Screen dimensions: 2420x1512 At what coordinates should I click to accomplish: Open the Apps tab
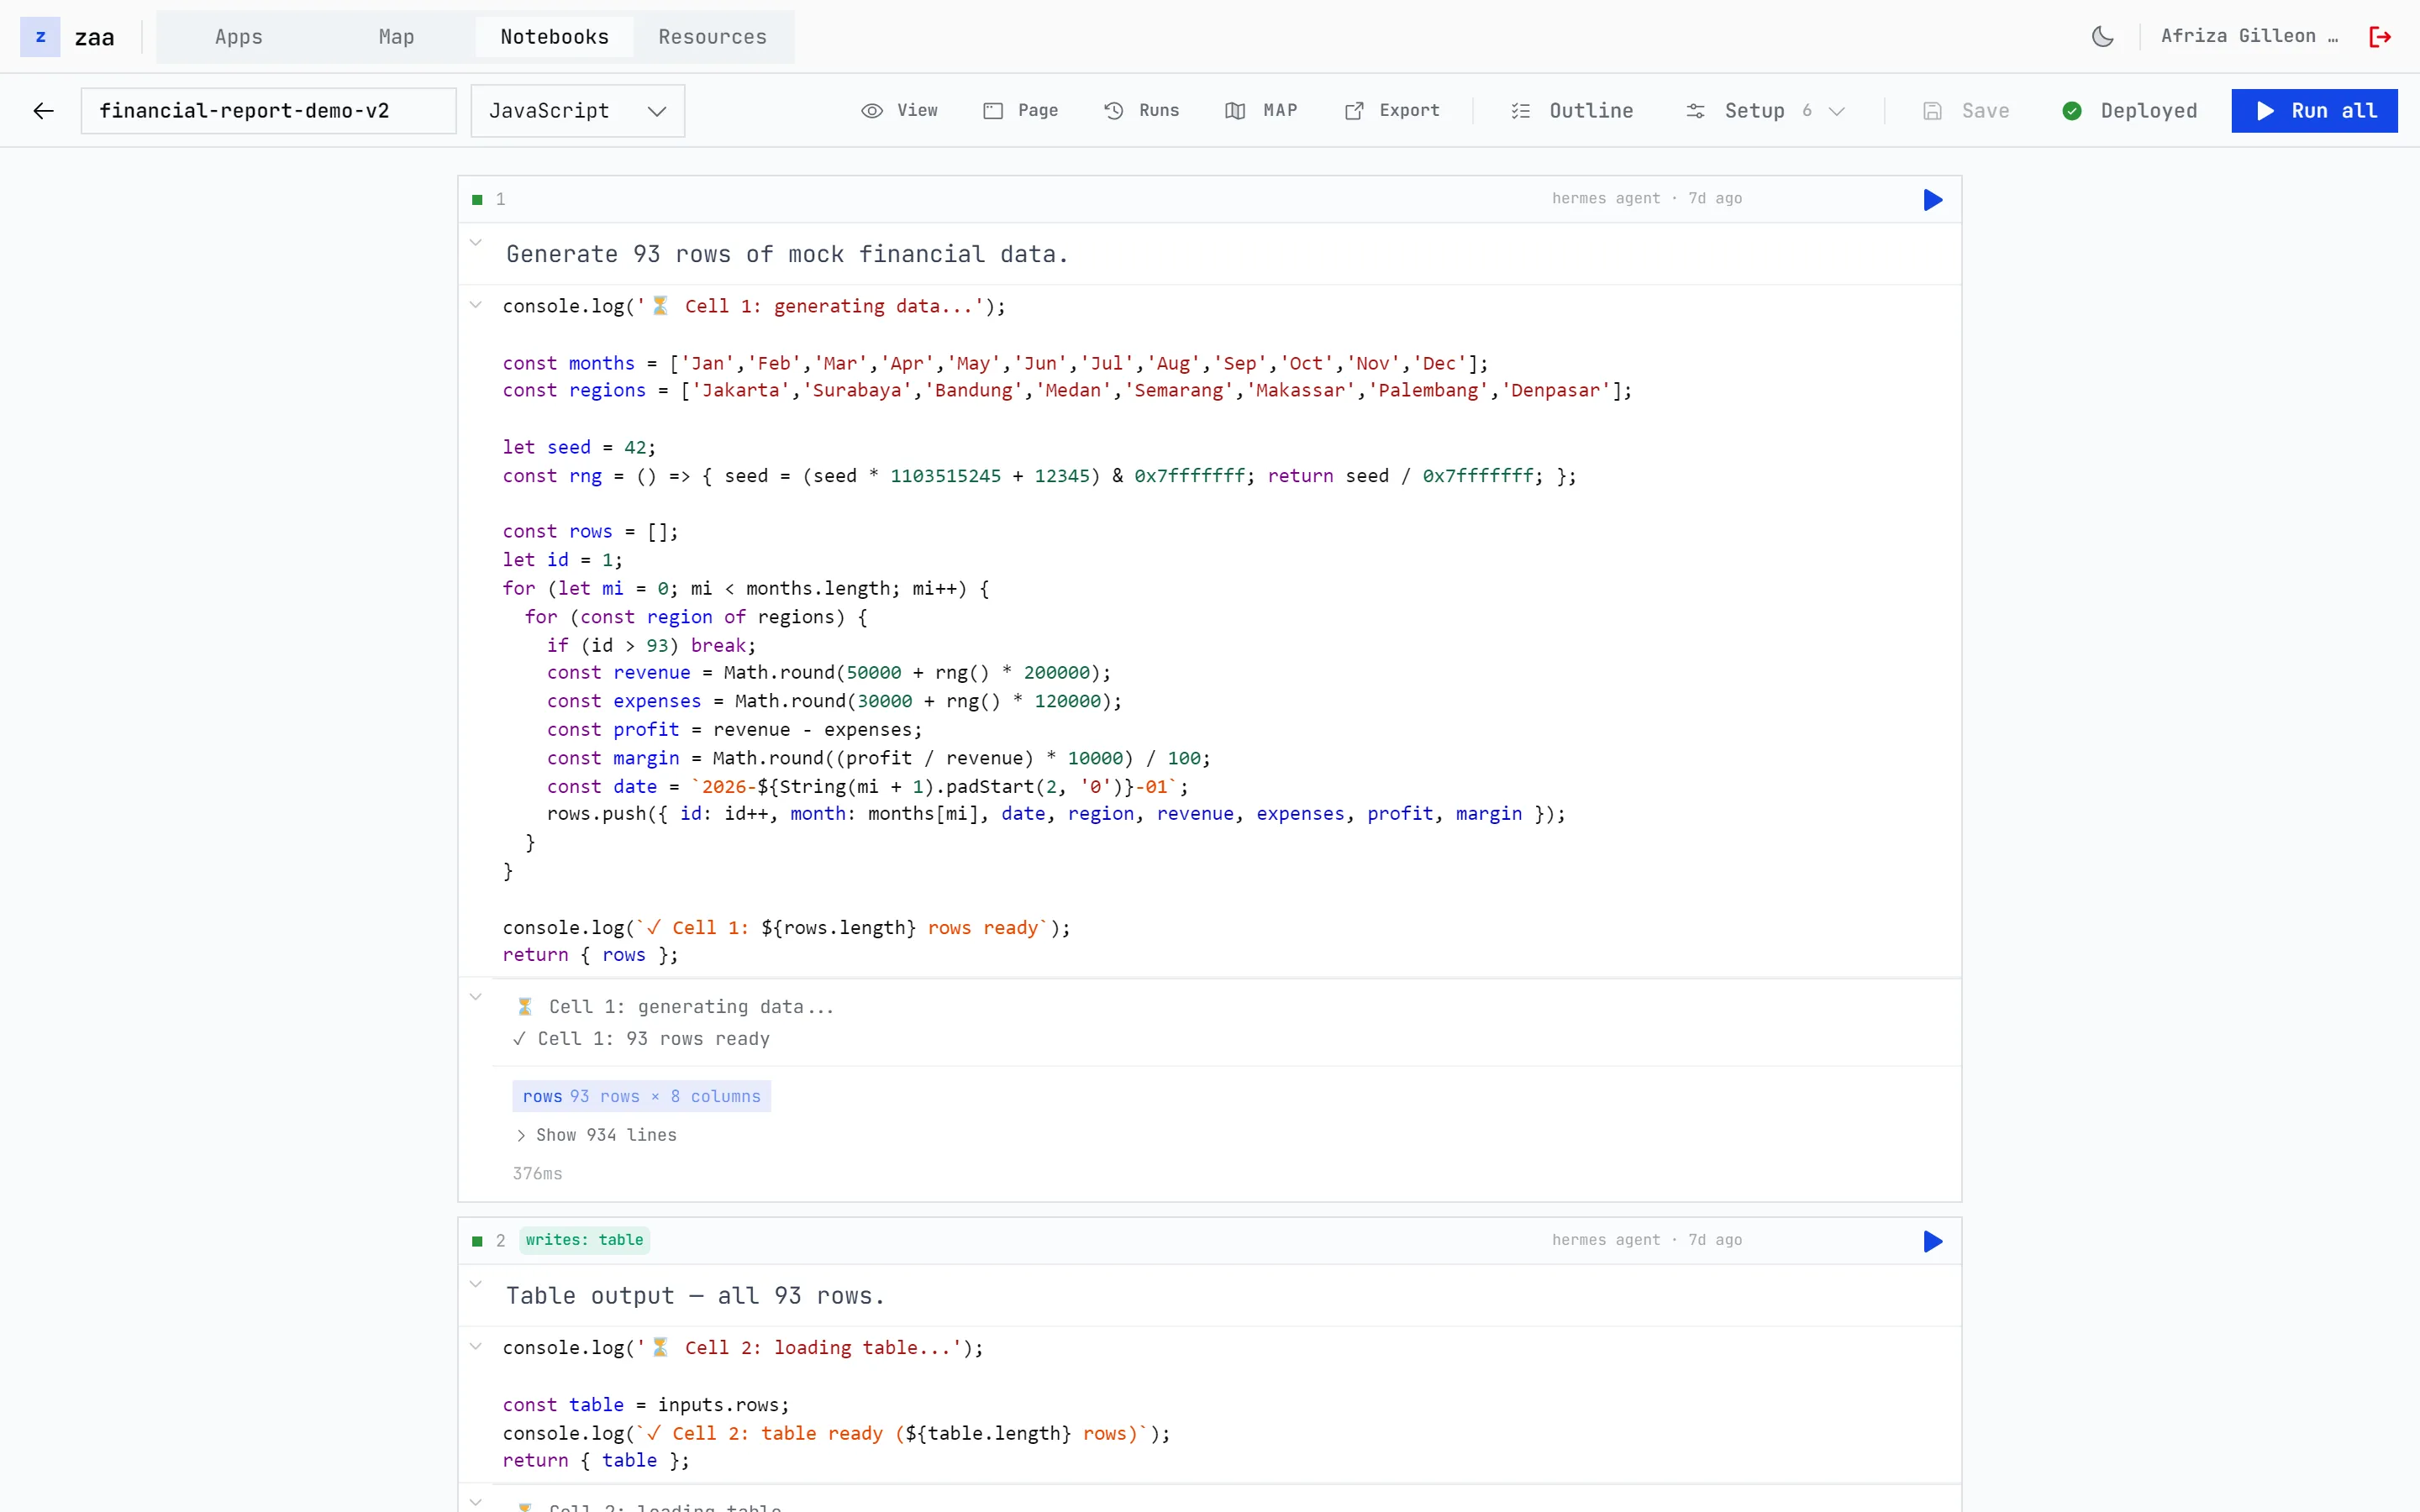click(238, 37)
